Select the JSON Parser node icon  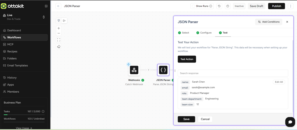coord(163,70)
